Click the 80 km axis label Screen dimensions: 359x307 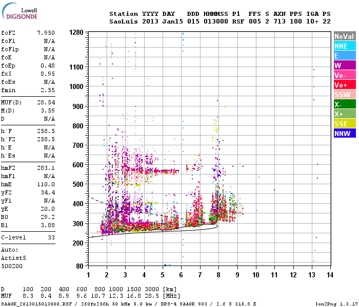pyautogui.click(x=79, y=266)
